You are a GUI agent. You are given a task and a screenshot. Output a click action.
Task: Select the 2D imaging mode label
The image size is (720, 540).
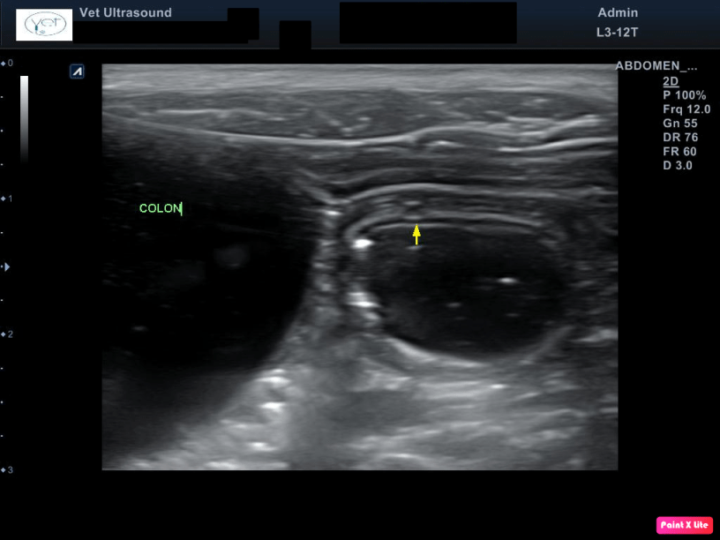(671, 81)
